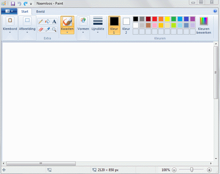Select the Magnifier tool
This screenshot has height=174, width=220.
click(54, 29)
